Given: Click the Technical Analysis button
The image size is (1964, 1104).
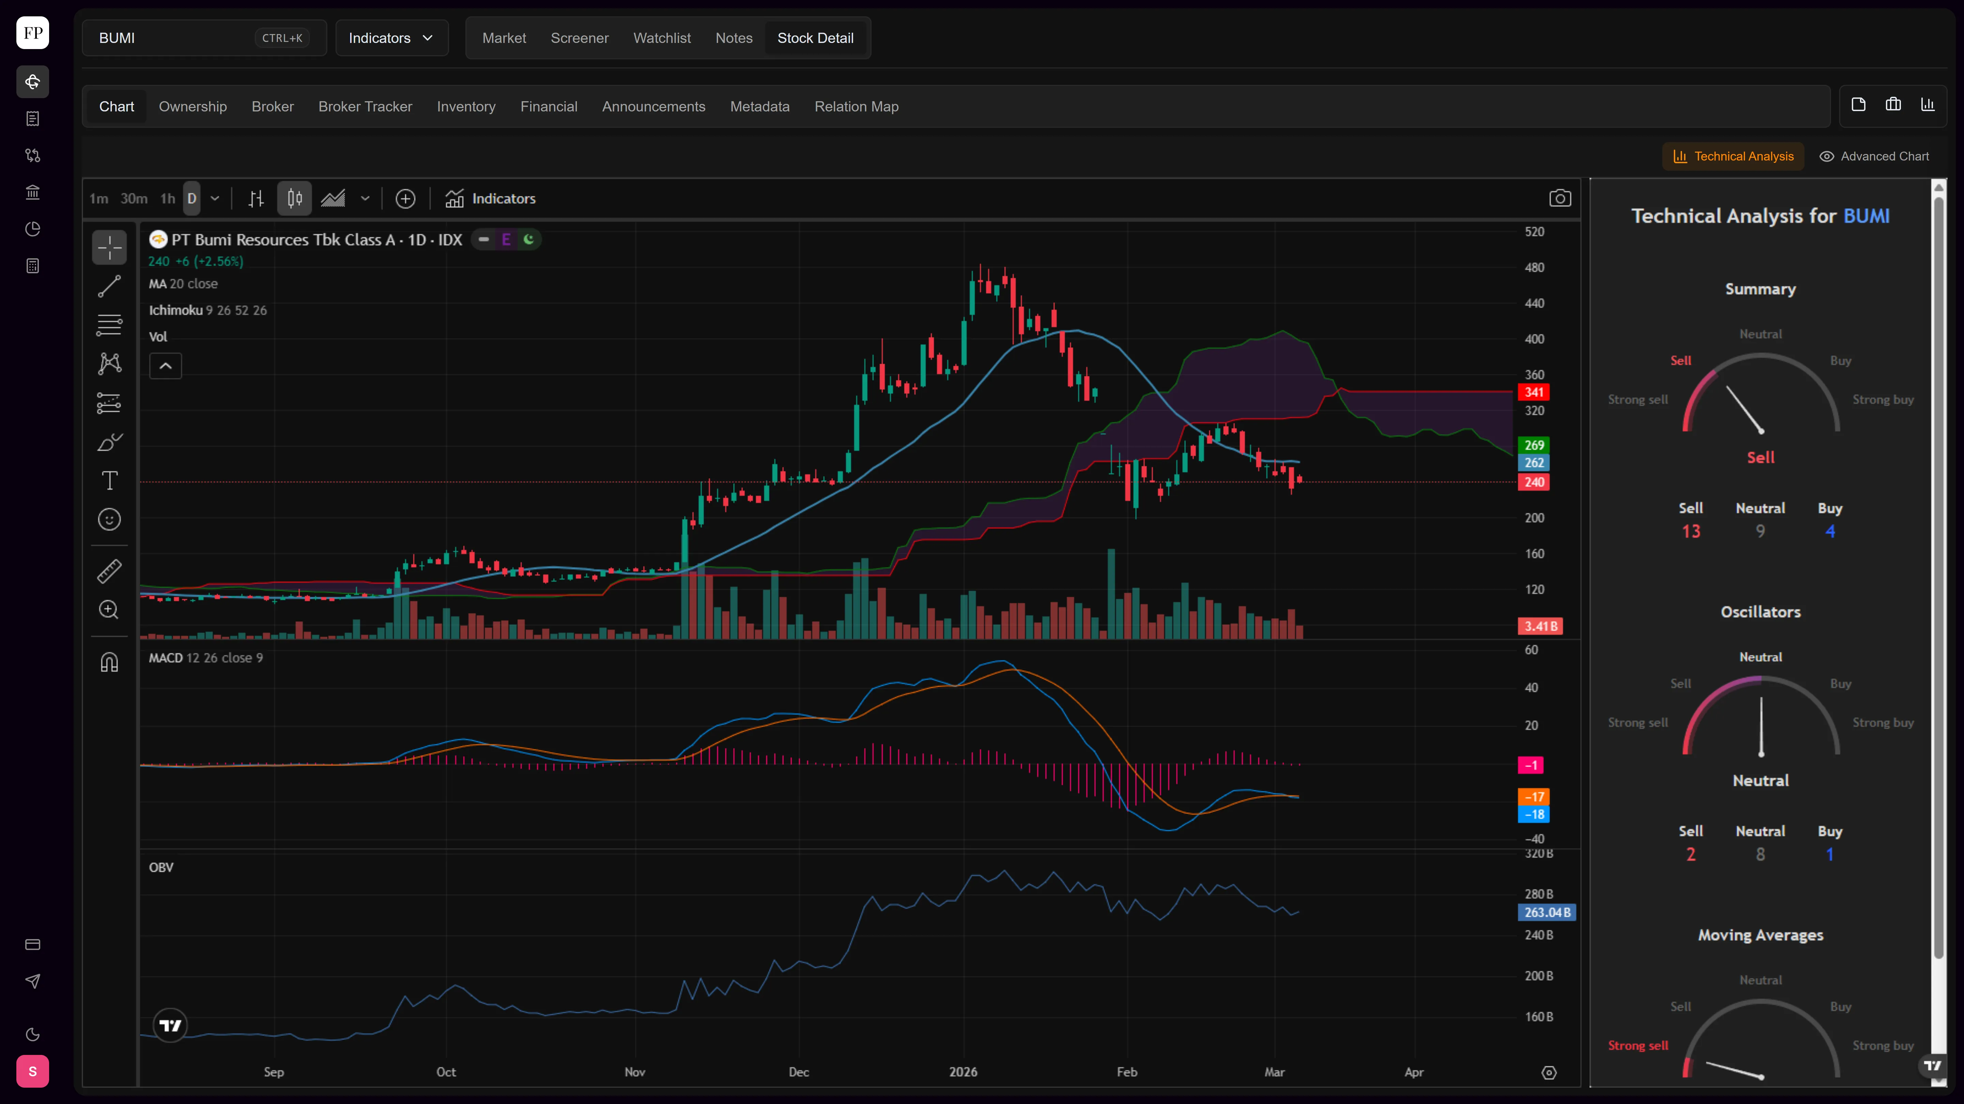Looking at the screenshot, I should (1733, 156).
